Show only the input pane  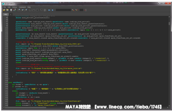(34, 10)
